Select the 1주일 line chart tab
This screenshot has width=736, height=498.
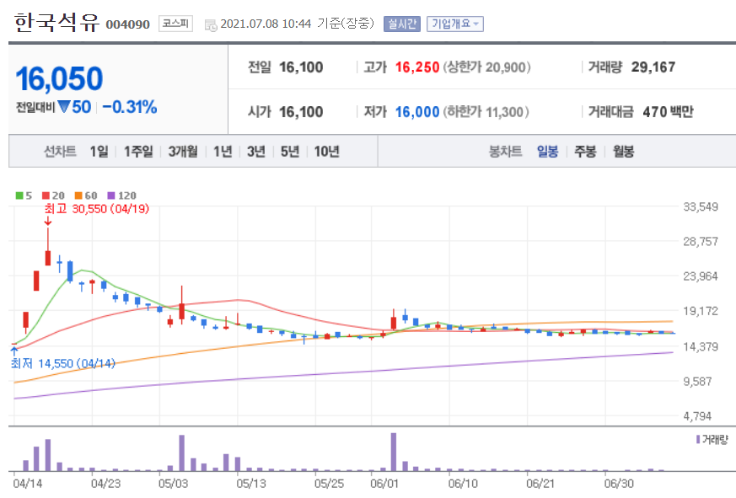click(138, 151)
